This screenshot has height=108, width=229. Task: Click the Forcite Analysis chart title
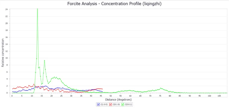pyautogui.click(x=114, y=4)
